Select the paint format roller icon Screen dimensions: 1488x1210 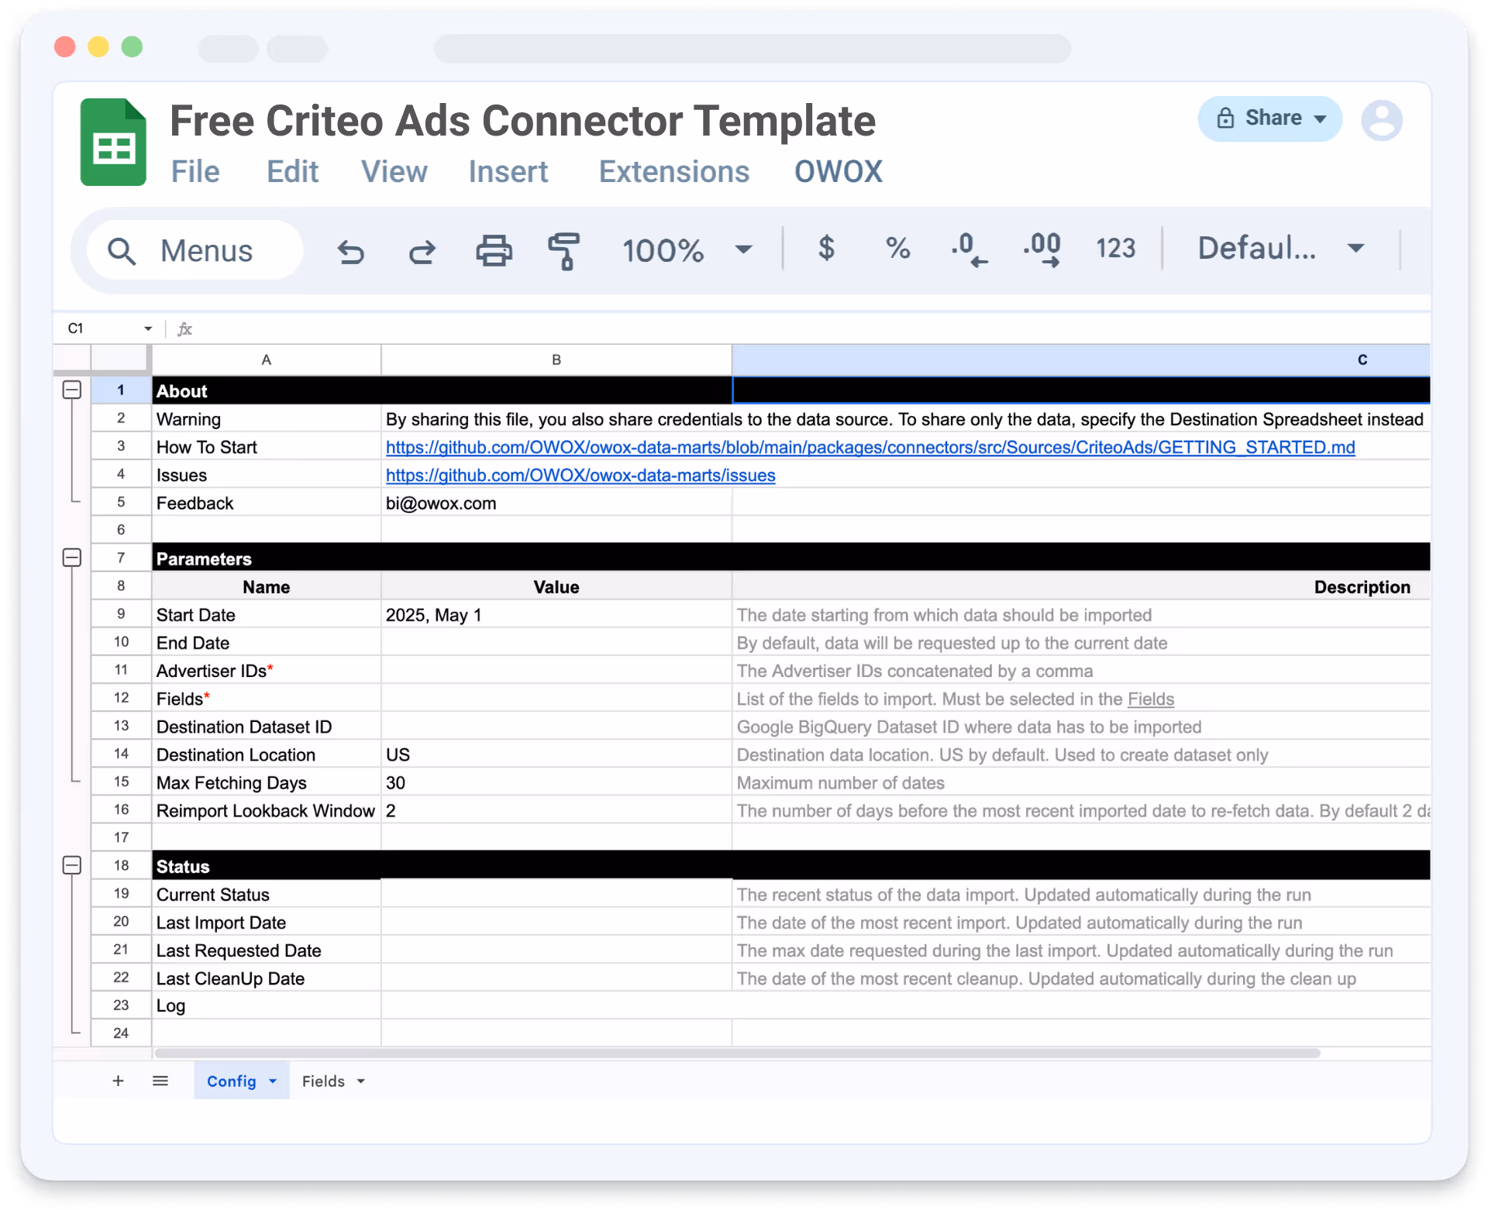pyautogui.click(x=564, y=251)
